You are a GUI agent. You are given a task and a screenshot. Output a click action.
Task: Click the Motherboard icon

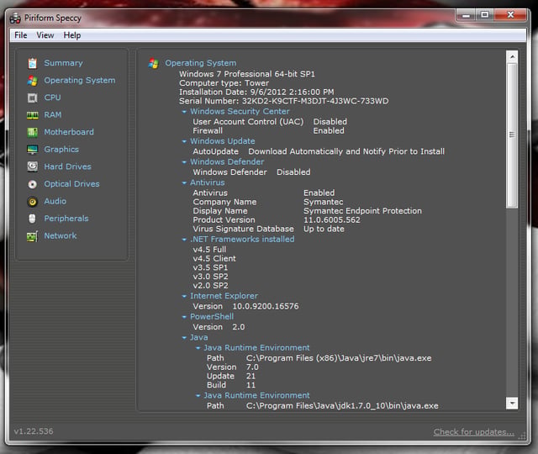[x=32, y=132]
